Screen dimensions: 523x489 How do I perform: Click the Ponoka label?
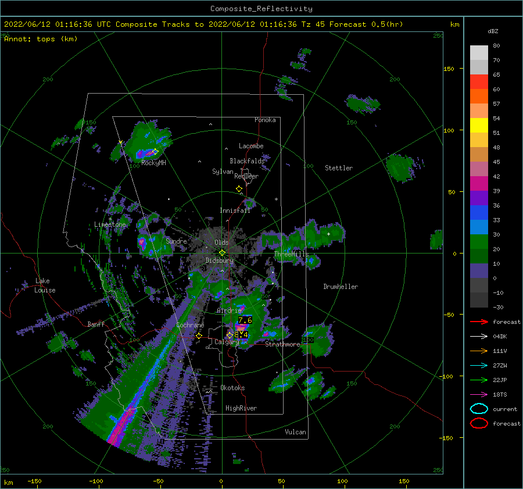click(x=265, y=120)
